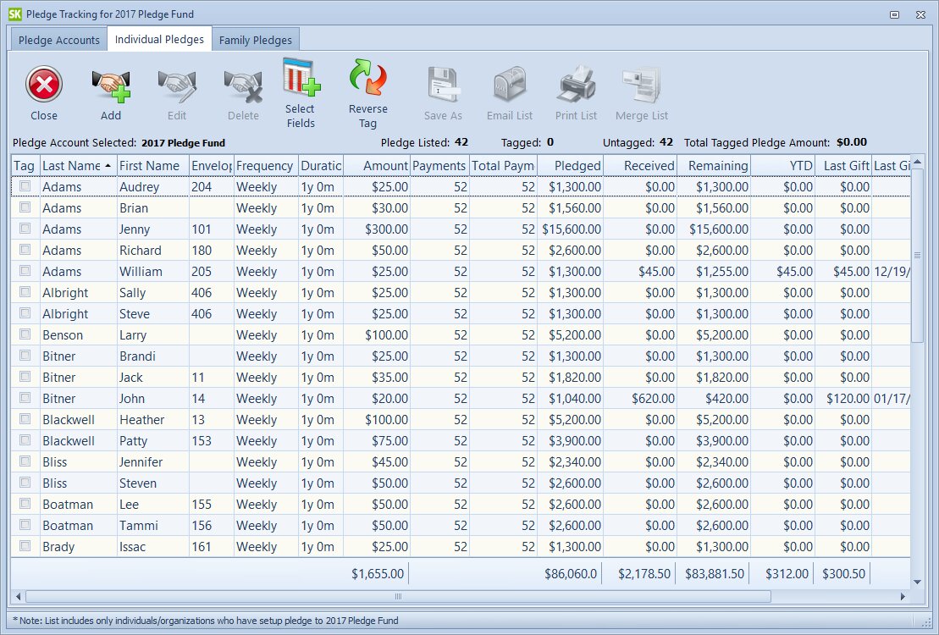Click the Frequency column header
939x635 pixels.
point(266,165)
